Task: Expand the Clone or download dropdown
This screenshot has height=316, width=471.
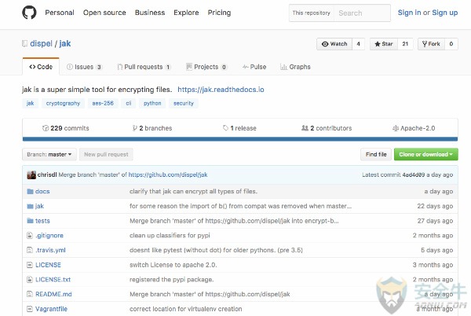Action: pos(426,154)
